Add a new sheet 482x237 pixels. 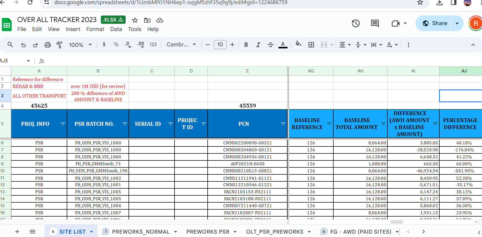[x=17, y=232]
